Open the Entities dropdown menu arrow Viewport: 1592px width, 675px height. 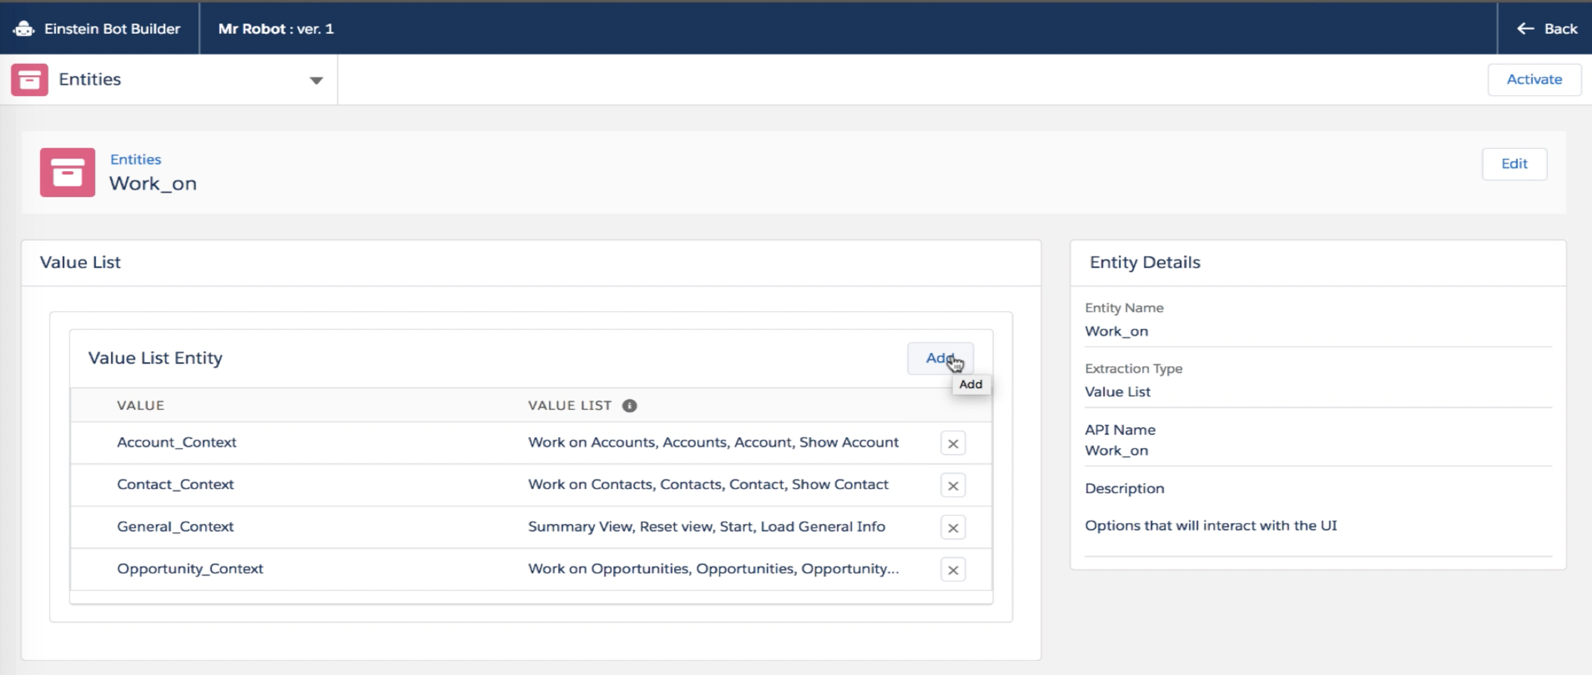click(x=316, y=80)
